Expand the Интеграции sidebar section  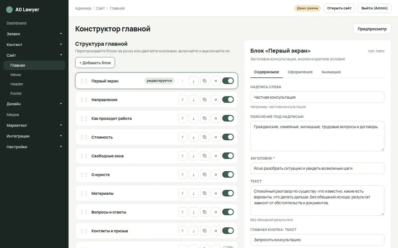click(x=34, y=136)
